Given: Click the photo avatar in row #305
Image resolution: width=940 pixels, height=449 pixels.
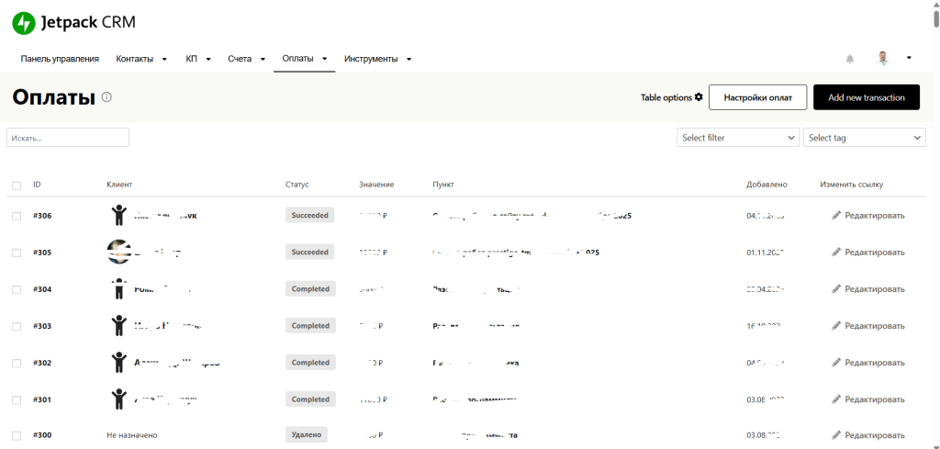Looking at the screenshot, I should [118, 252].
